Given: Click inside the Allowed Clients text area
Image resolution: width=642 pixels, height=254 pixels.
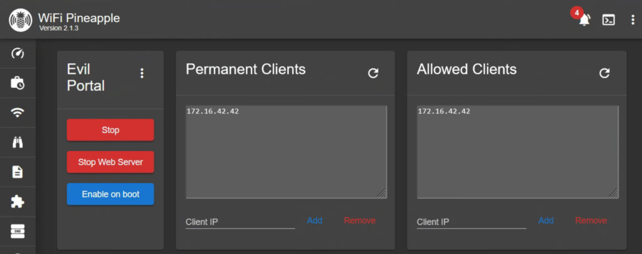Looking at the screenshot, I should pyautogui.click(x=517, y=152).
